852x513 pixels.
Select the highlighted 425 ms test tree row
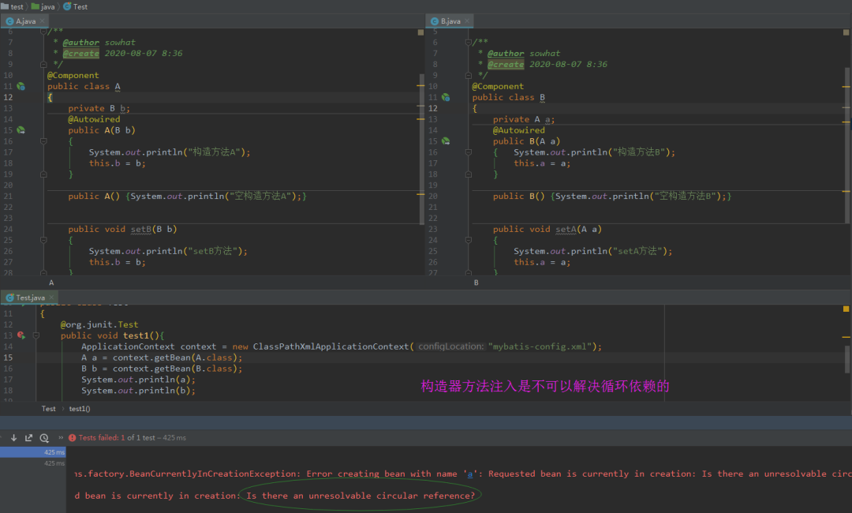[x=32, y=452]
